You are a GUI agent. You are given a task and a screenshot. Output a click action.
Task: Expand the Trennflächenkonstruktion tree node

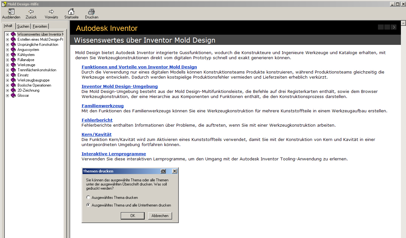[x=7, y=70]
